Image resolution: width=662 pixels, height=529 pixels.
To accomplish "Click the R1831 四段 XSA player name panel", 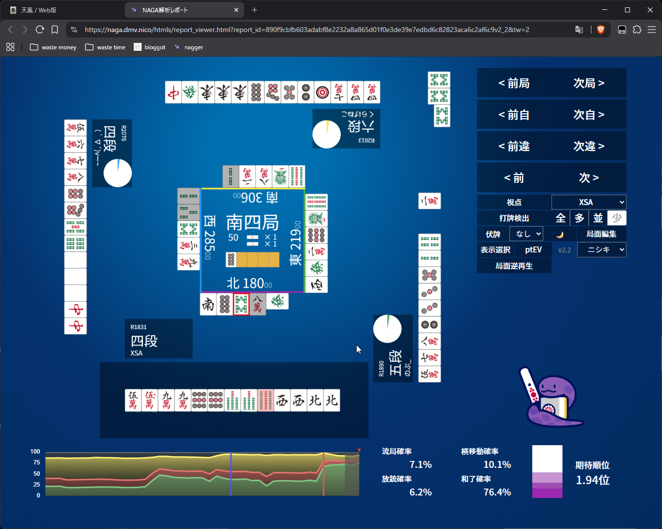I will coord(159,339).
